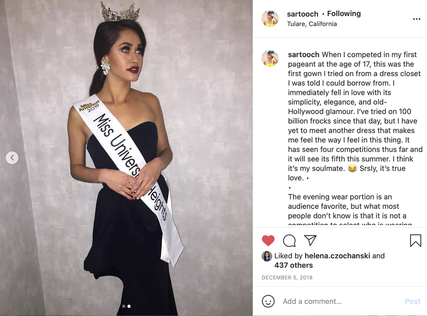
Task: Click the paper plane share icon
Action: click(310, 240)
